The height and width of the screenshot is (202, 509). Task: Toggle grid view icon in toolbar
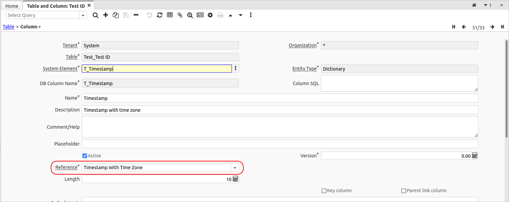(x=170, y=15)
